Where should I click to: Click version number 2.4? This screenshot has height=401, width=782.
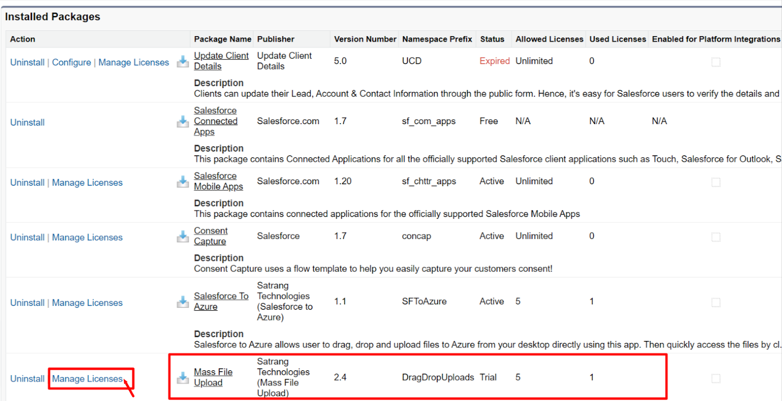tap(340, 378)
